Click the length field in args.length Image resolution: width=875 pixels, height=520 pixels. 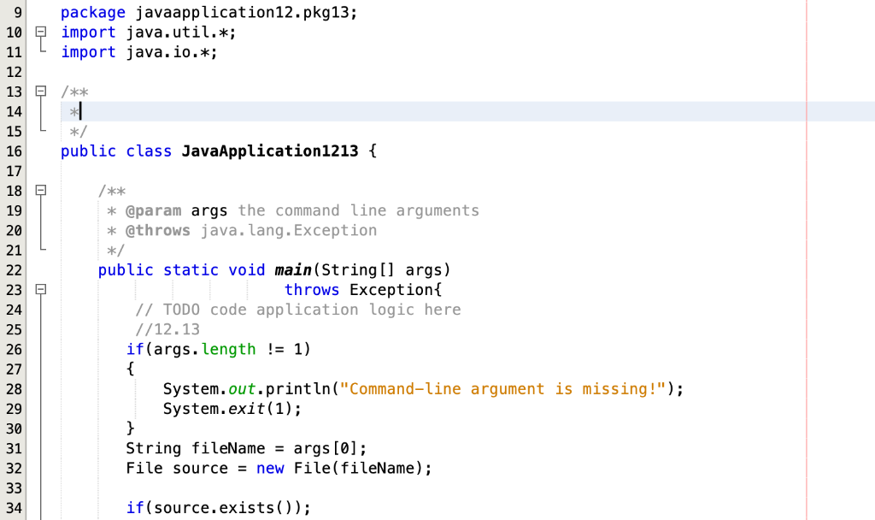(228, 349)
